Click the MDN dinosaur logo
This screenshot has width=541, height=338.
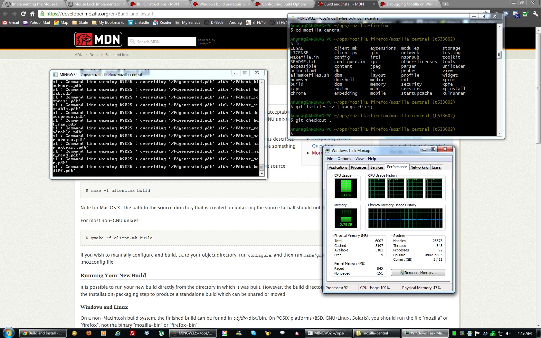[x=98, y=39]
